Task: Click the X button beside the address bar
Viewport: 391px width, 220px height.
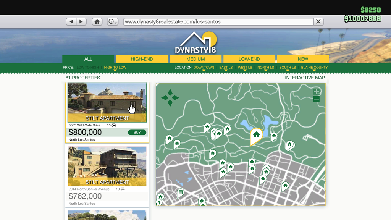Action: [318, 22]
